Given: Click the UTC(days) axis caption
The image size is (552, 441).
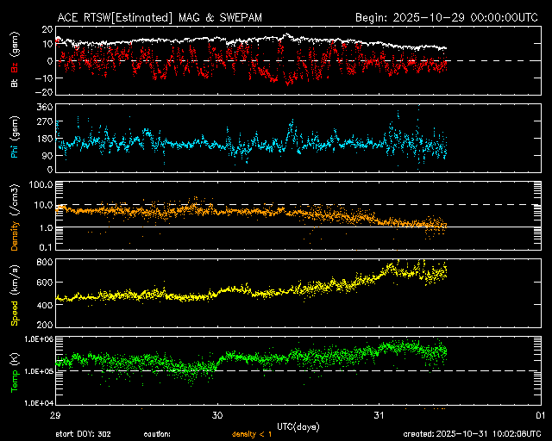Looking at the screenshot, I should click(x=298, y=424).
